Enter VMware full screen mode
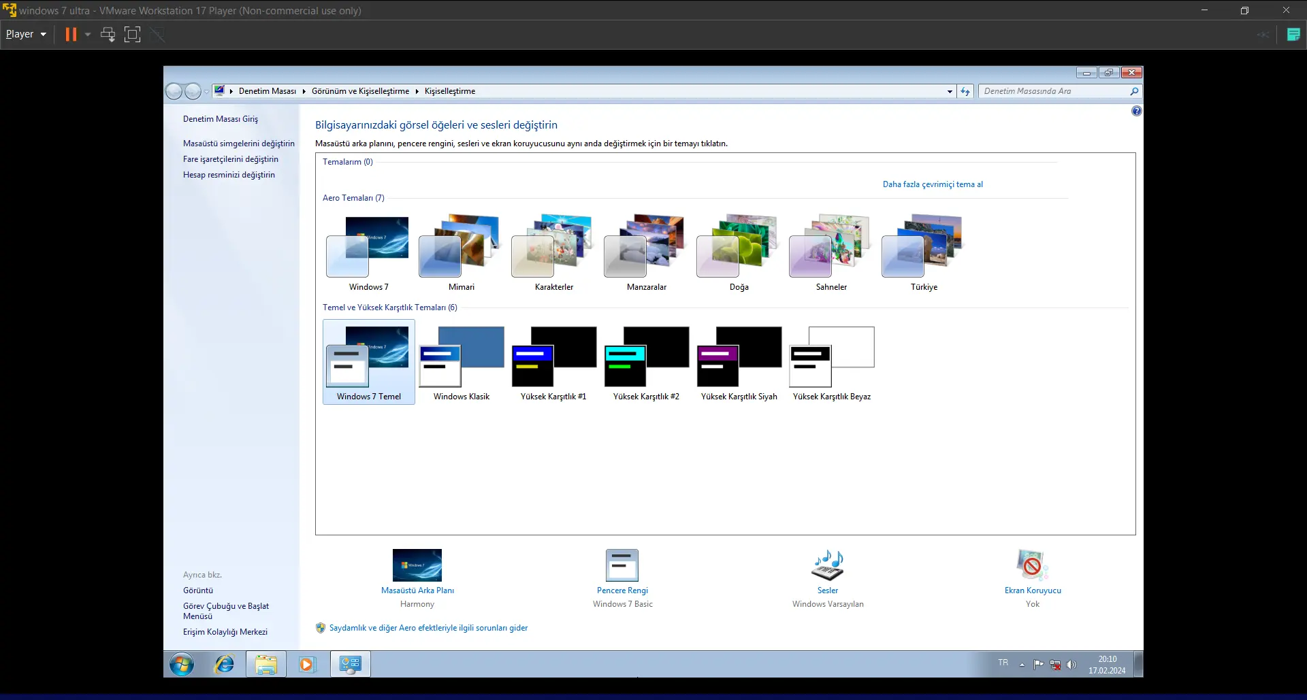 pos(133,34)
